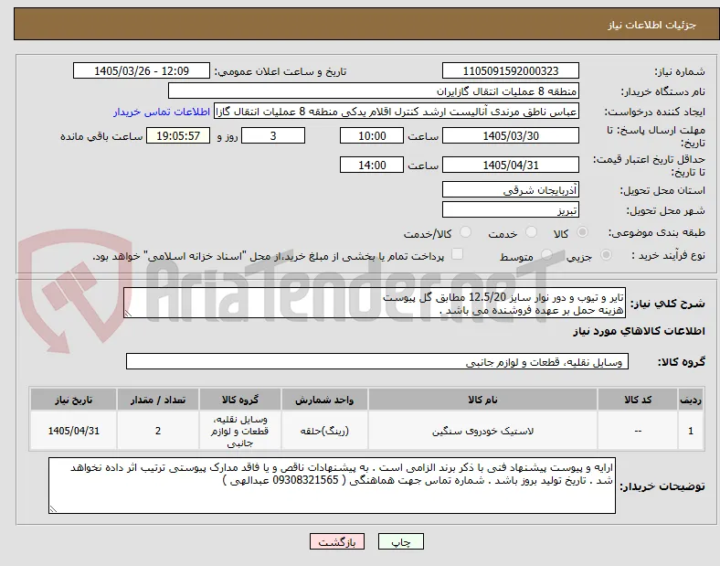Viewport: 720px width, 566px height.
Task: Select the کالا radio button
Action: tap(582, 232)
